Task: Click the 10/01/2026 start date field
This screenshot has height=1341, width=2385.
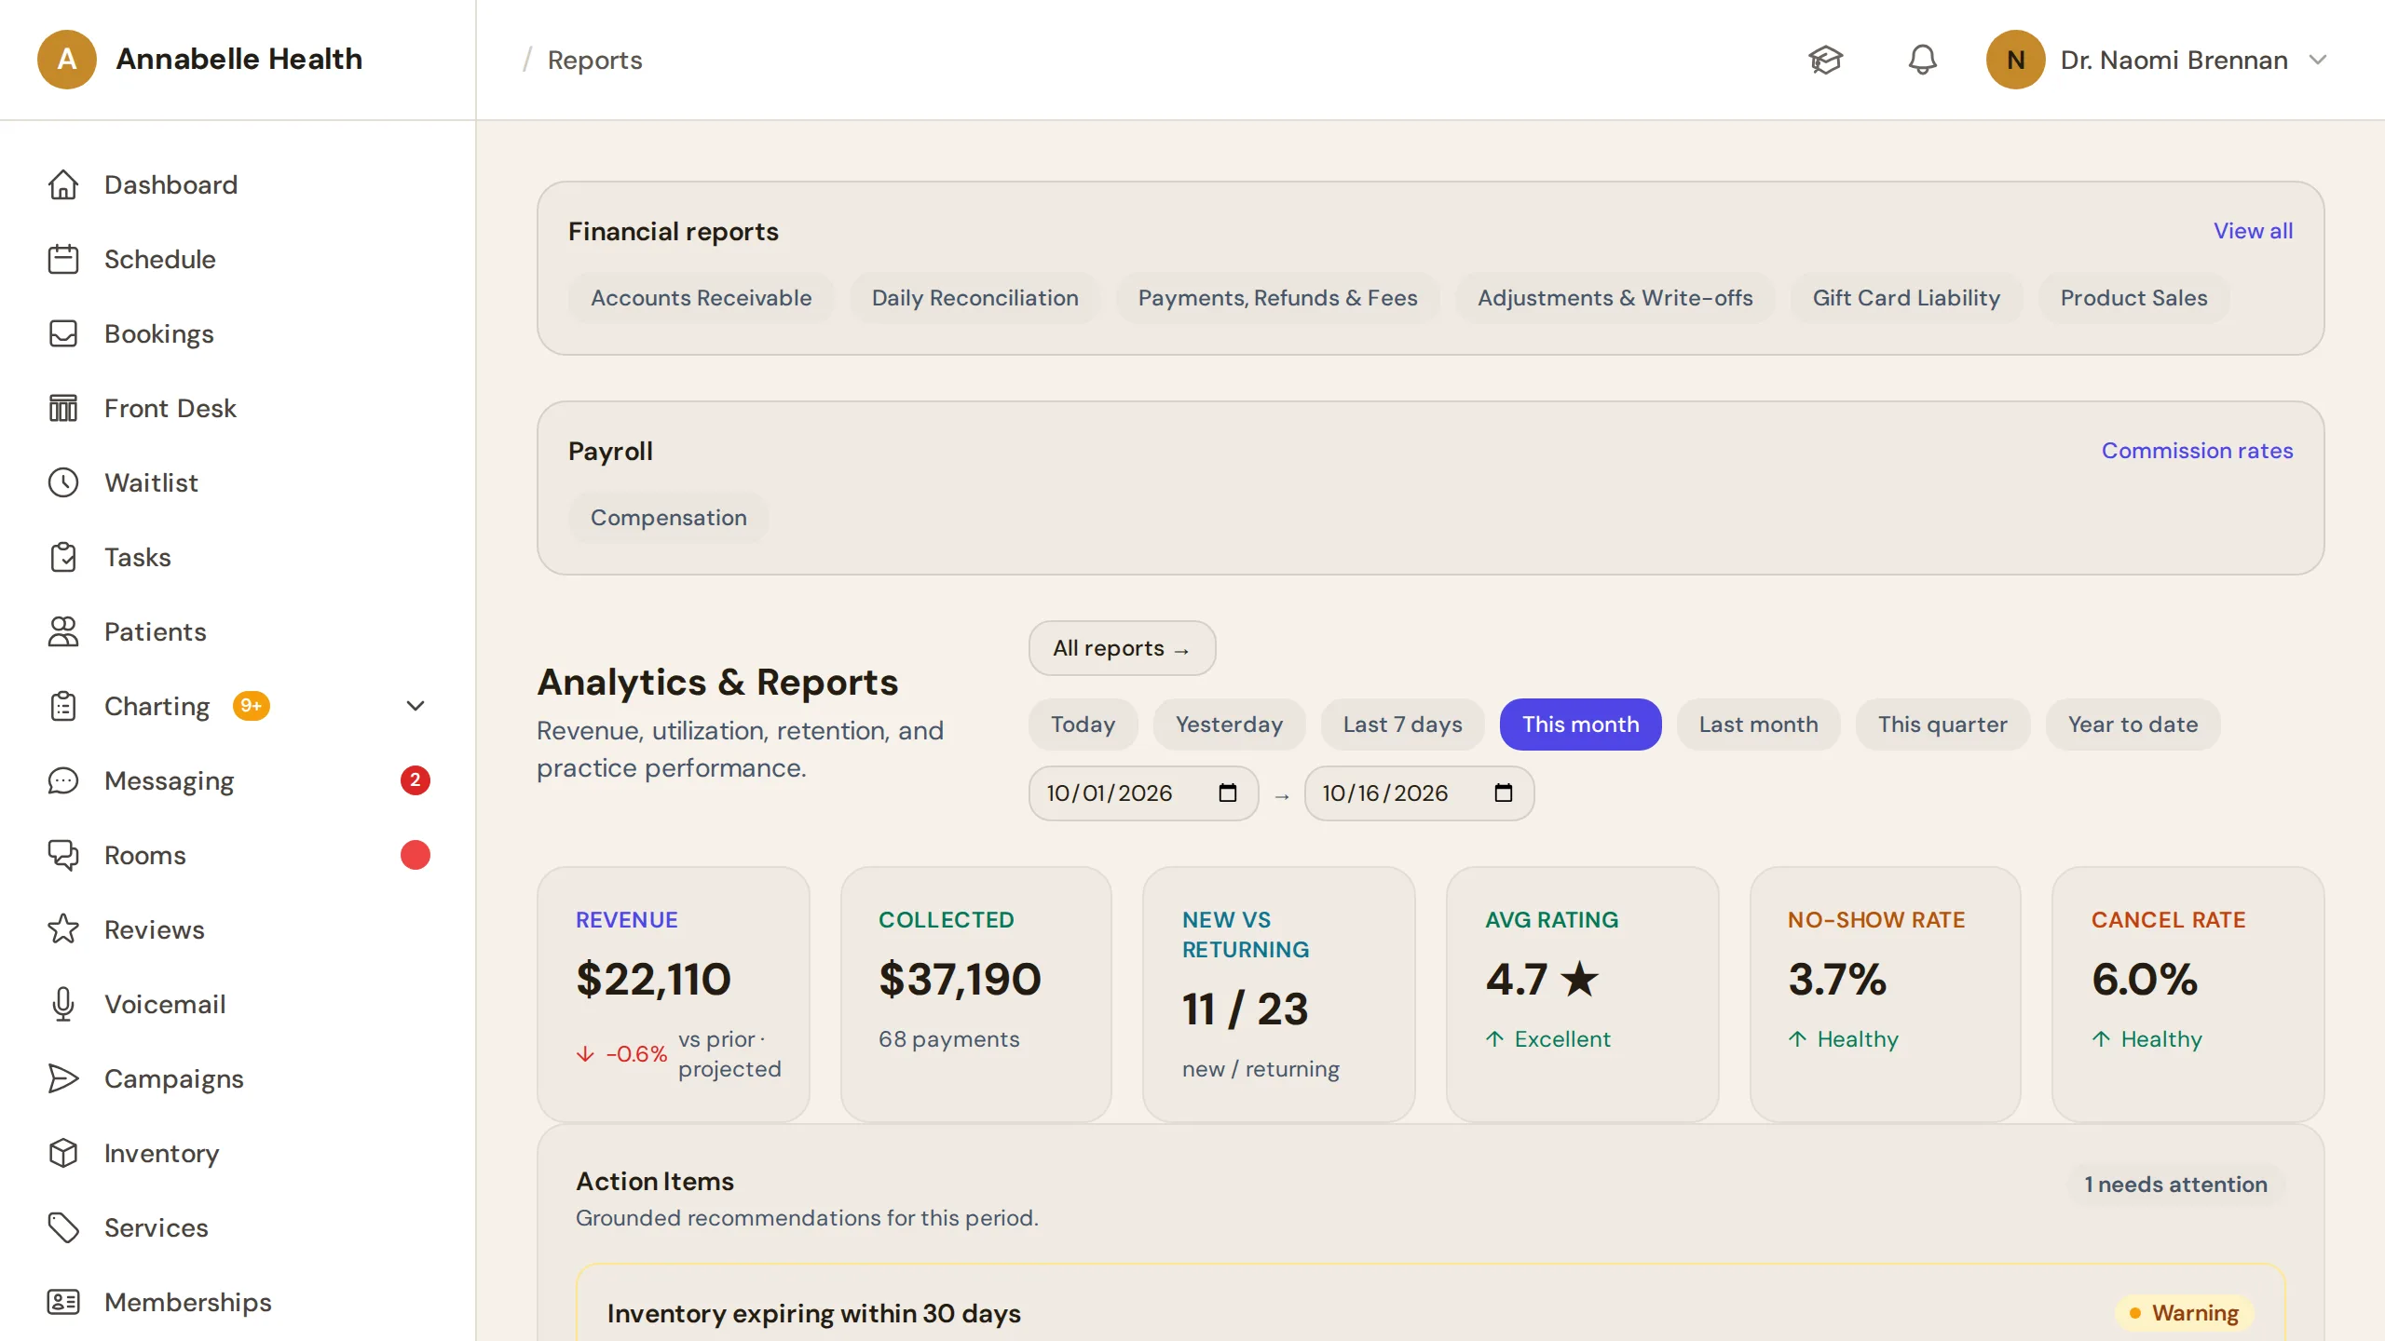Action: [x=1143, y=793]
